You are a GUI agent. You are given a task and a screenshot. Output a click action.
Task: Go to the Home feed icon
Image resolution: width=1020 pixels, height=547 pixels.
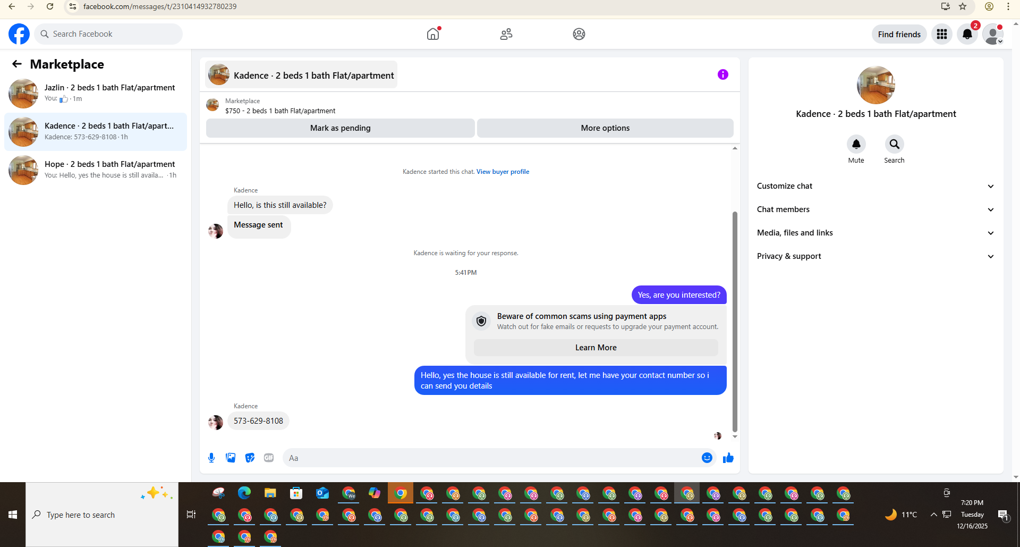(433, 34)
